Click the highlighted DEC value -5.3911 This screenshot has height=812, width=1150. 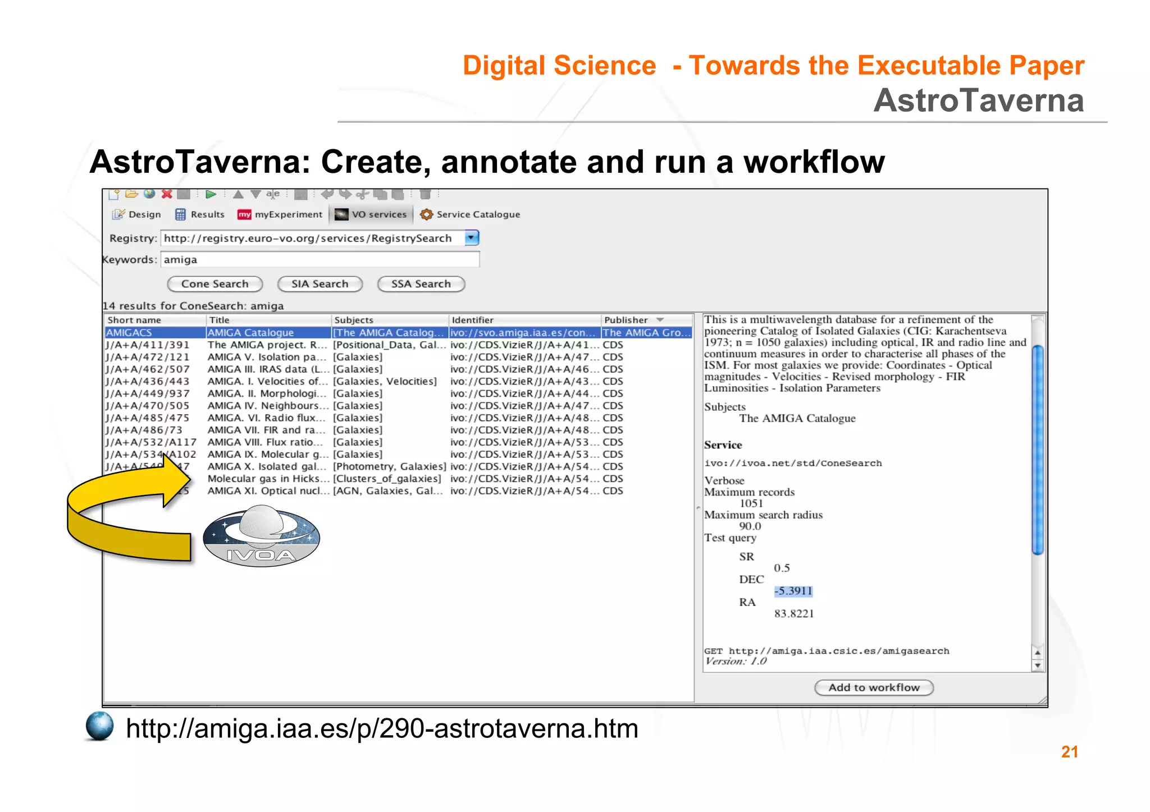[793, 591]
